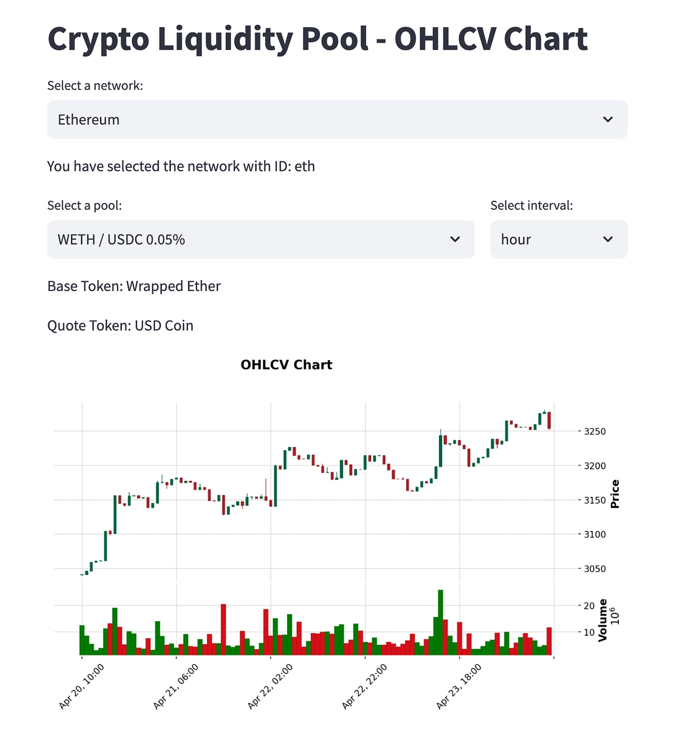Viewport: 677px width, 739px height.
Task: Click the Apr 23, 18:00 axis label
Action: (459, 686)
